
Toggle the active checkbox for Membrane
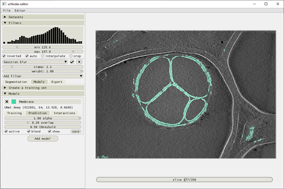pyautogui.click(x=6, y=131)
